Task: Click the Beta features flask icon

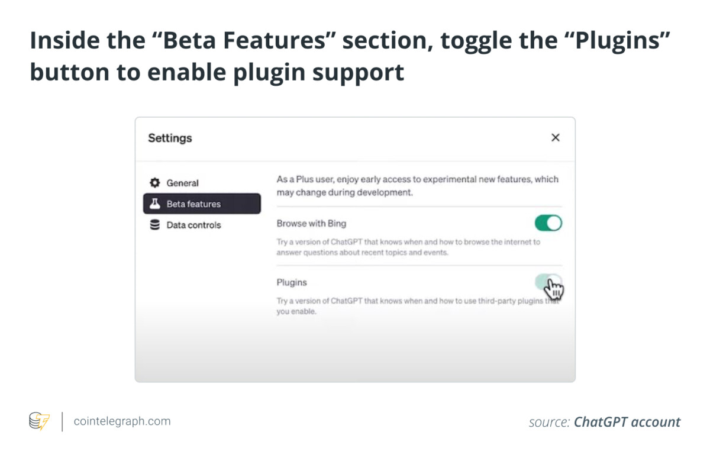Action: coord(155,204)
